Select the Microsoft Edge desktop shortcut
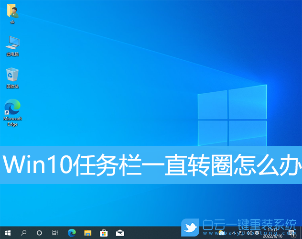The height and width of the screenshot is (239, 302). click(x=12, y=113)
